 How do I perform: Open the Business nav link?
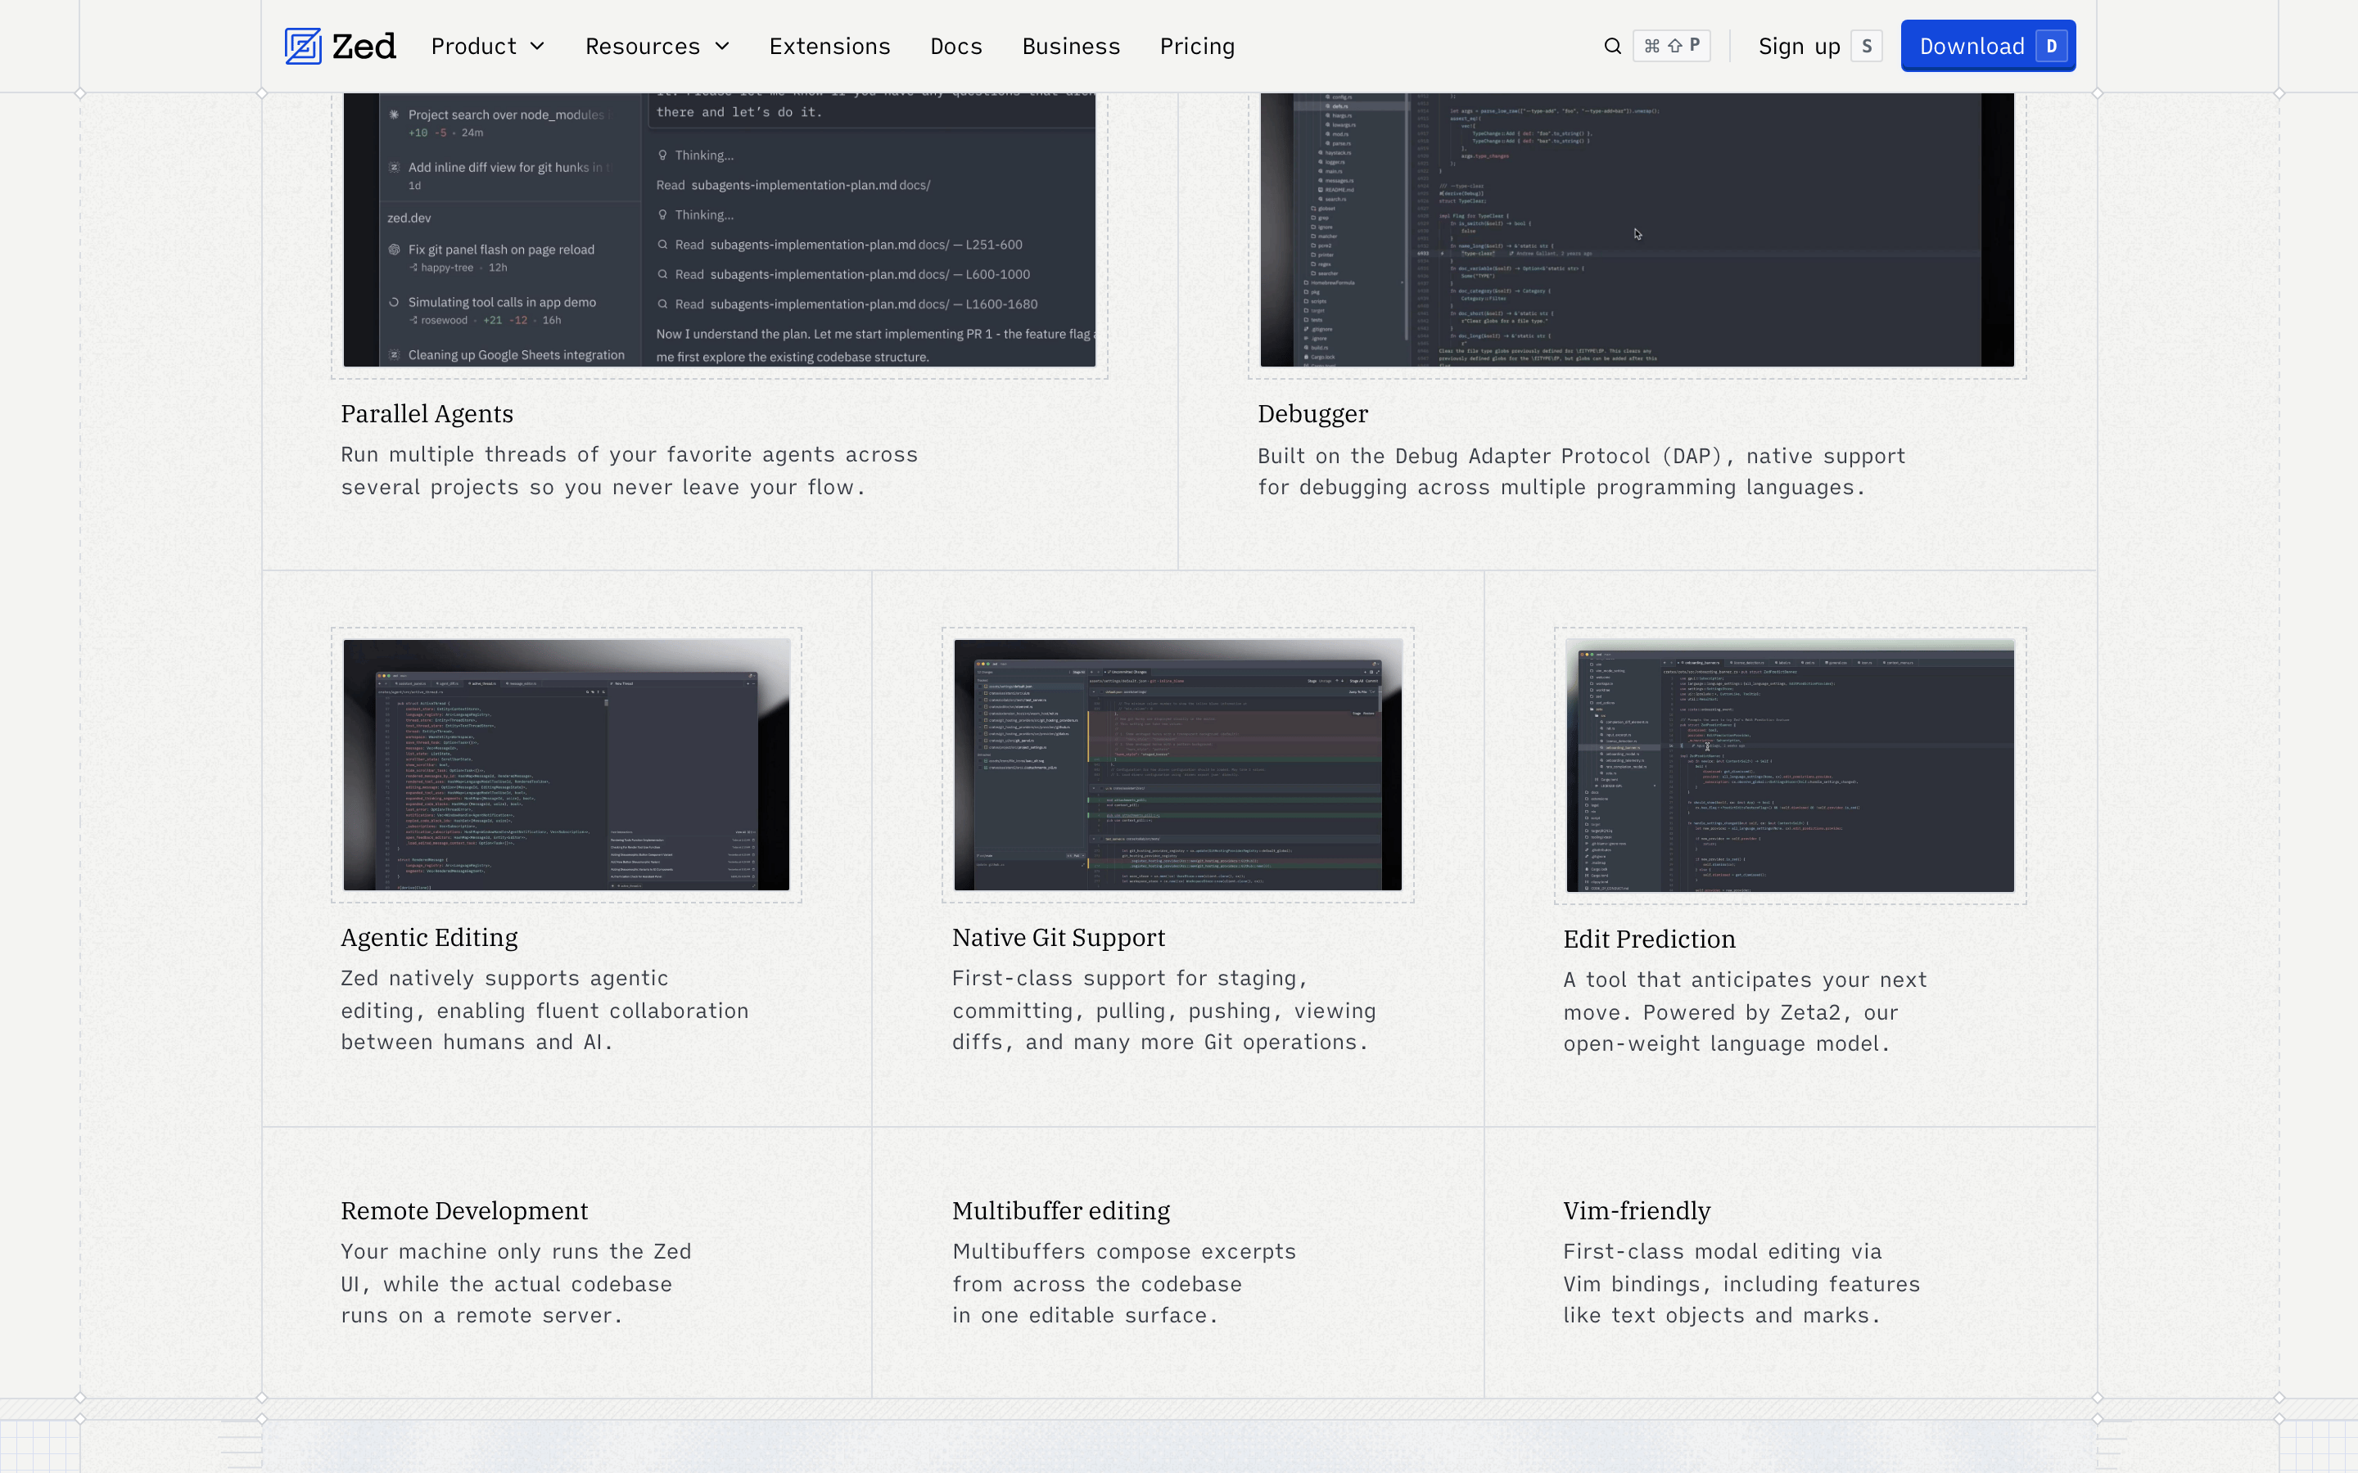1071,46
